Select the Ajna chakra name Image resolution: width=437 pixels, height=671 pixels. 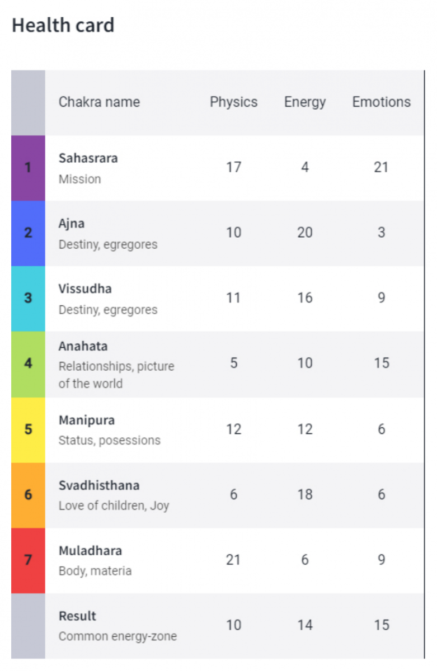coord(72,224)
